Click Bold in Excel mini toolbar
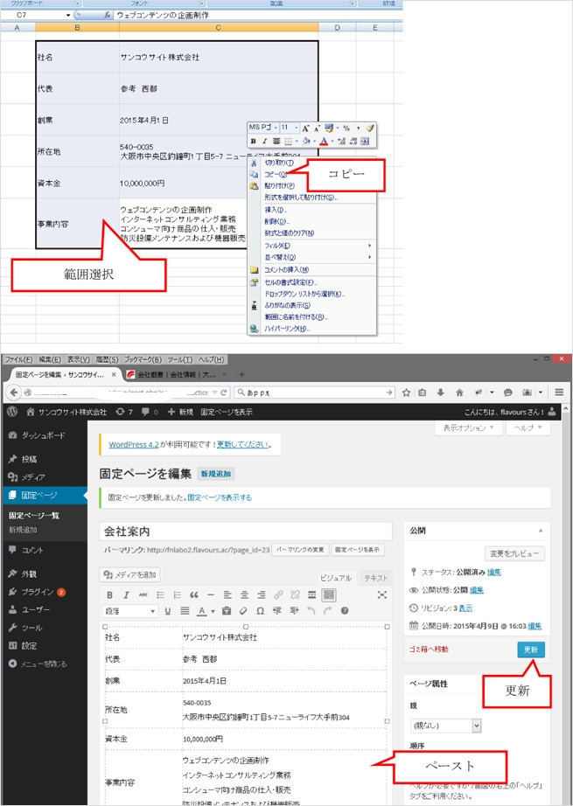 click(253, 141)
